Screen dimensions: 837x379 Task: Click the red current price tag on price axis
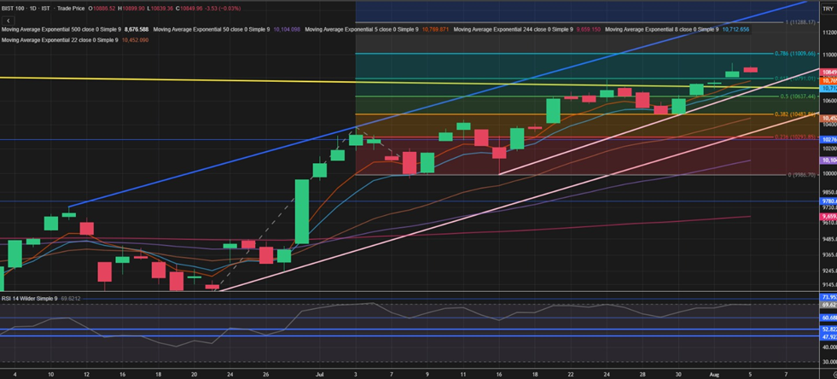point(828,73)
